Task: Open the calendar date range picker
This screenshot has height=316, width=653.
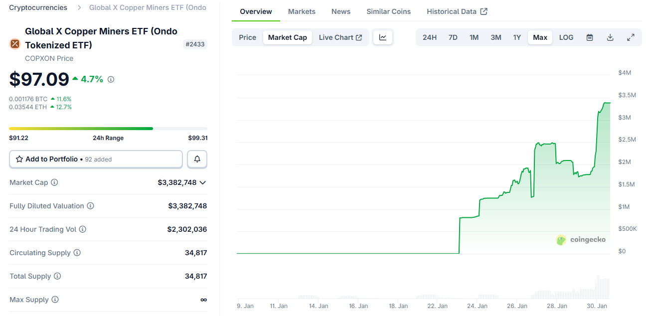Action: tap(589, 37)
